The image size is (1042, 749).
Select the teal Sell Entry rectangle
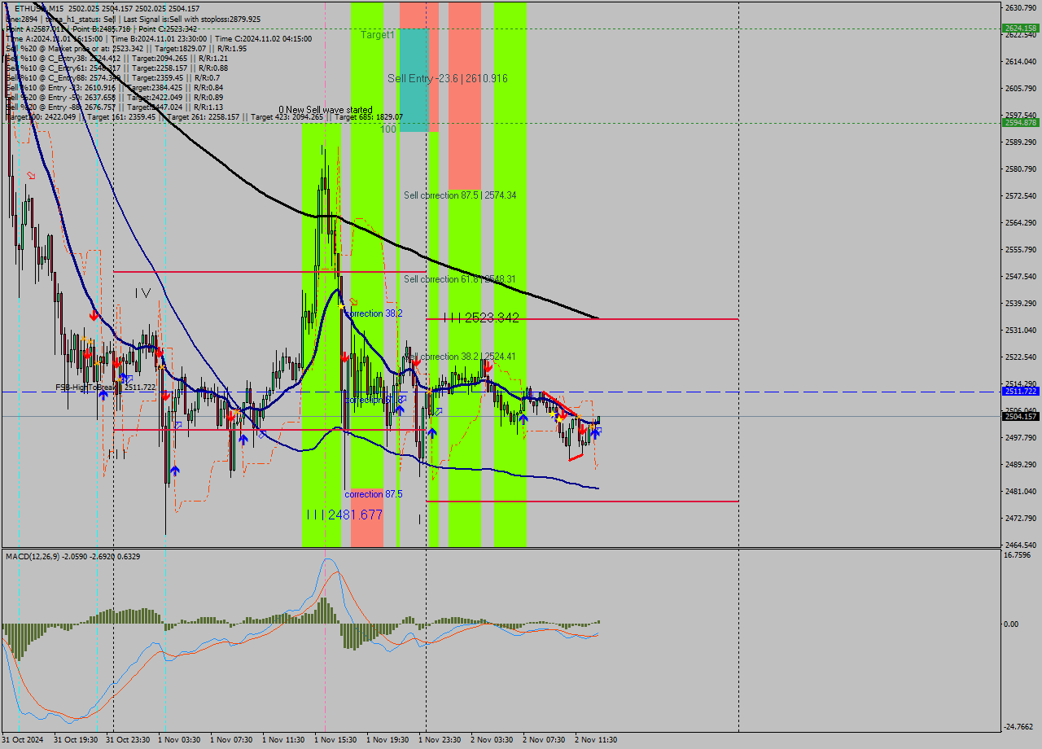[414, 80]
